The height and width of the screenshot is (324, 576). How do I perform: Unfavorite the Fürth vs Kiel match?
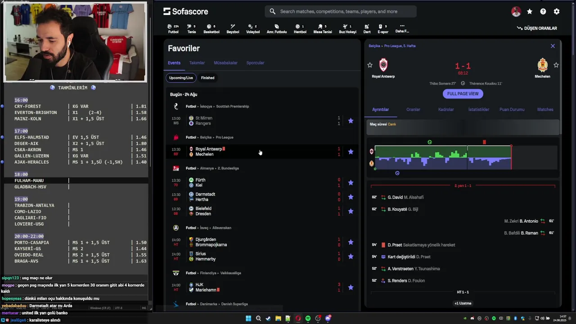click(351, 183)
